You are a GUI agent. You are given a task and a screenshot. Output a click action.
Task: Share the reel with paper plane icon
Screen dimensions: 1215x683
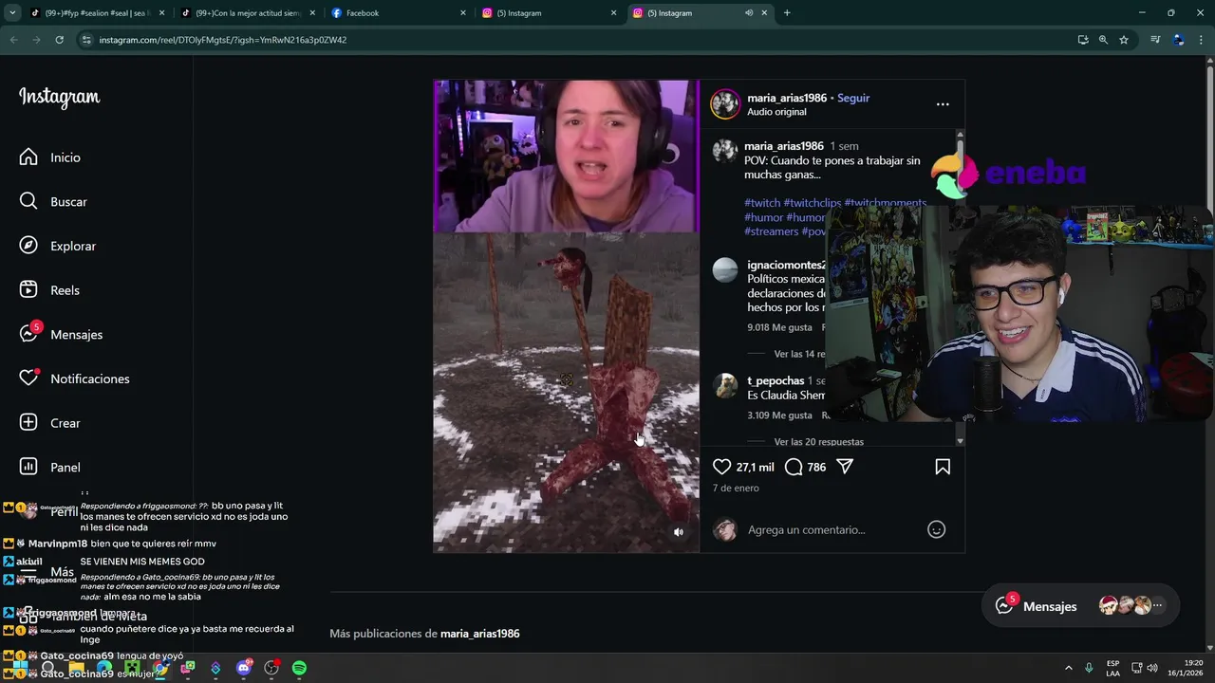[x=845, y=467]
